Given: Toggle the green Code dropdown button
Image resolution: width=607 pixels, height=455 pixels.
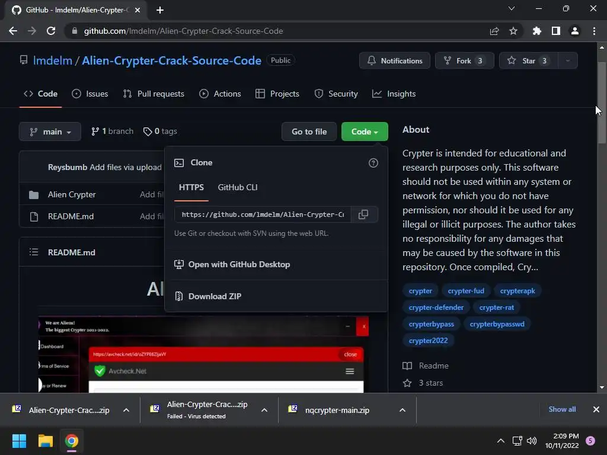Looking at the screenshot, I should point(365,132).
